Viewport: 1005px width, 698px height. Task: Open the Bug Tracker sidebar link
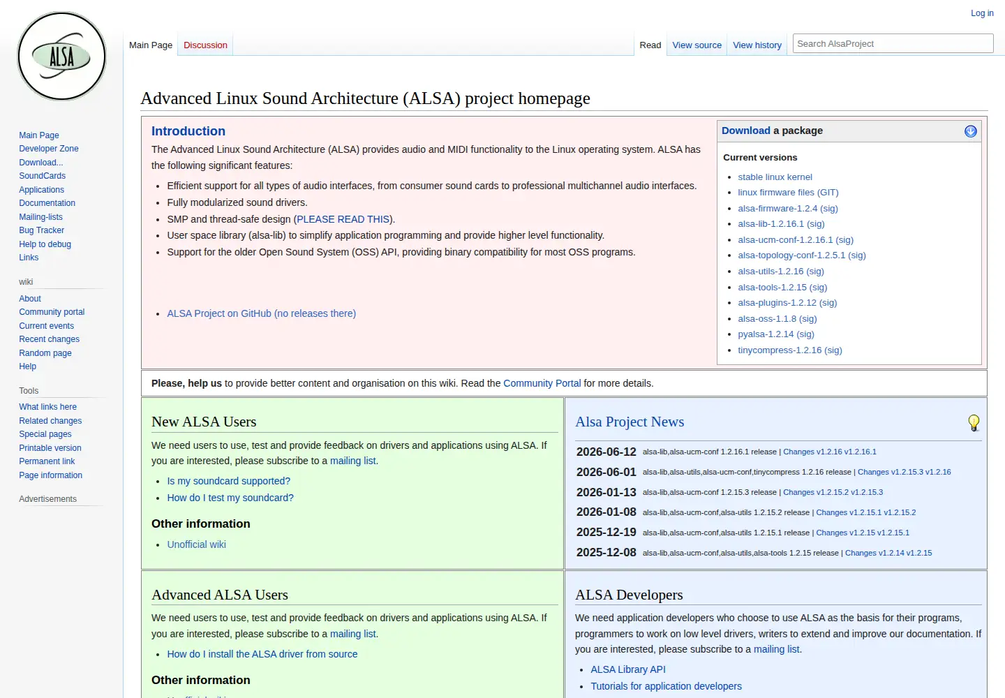[x=41, y=230]
